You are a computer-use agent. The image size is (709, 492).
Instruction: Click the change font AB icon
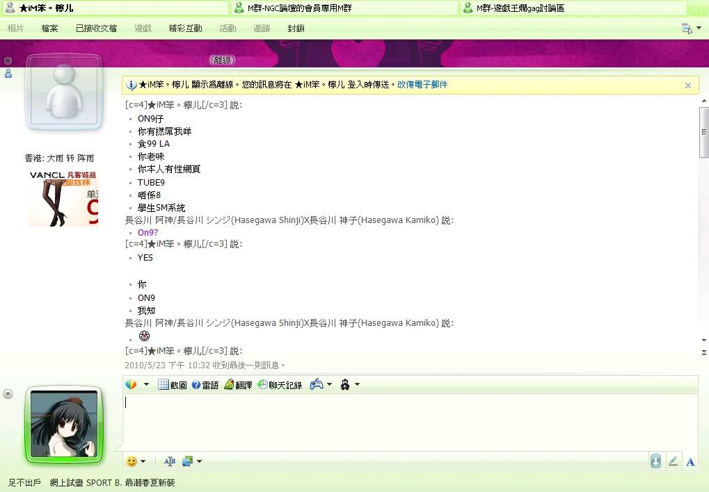[x=169, y=461]
